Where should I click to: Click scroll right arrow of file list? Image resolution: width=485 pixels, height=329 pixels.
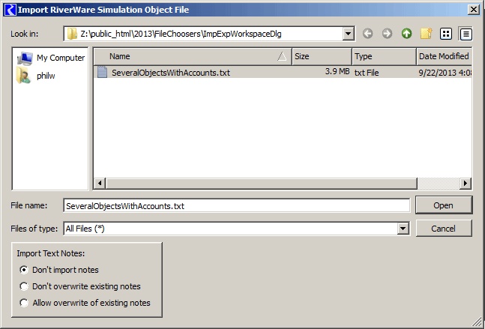click(466, 183)
